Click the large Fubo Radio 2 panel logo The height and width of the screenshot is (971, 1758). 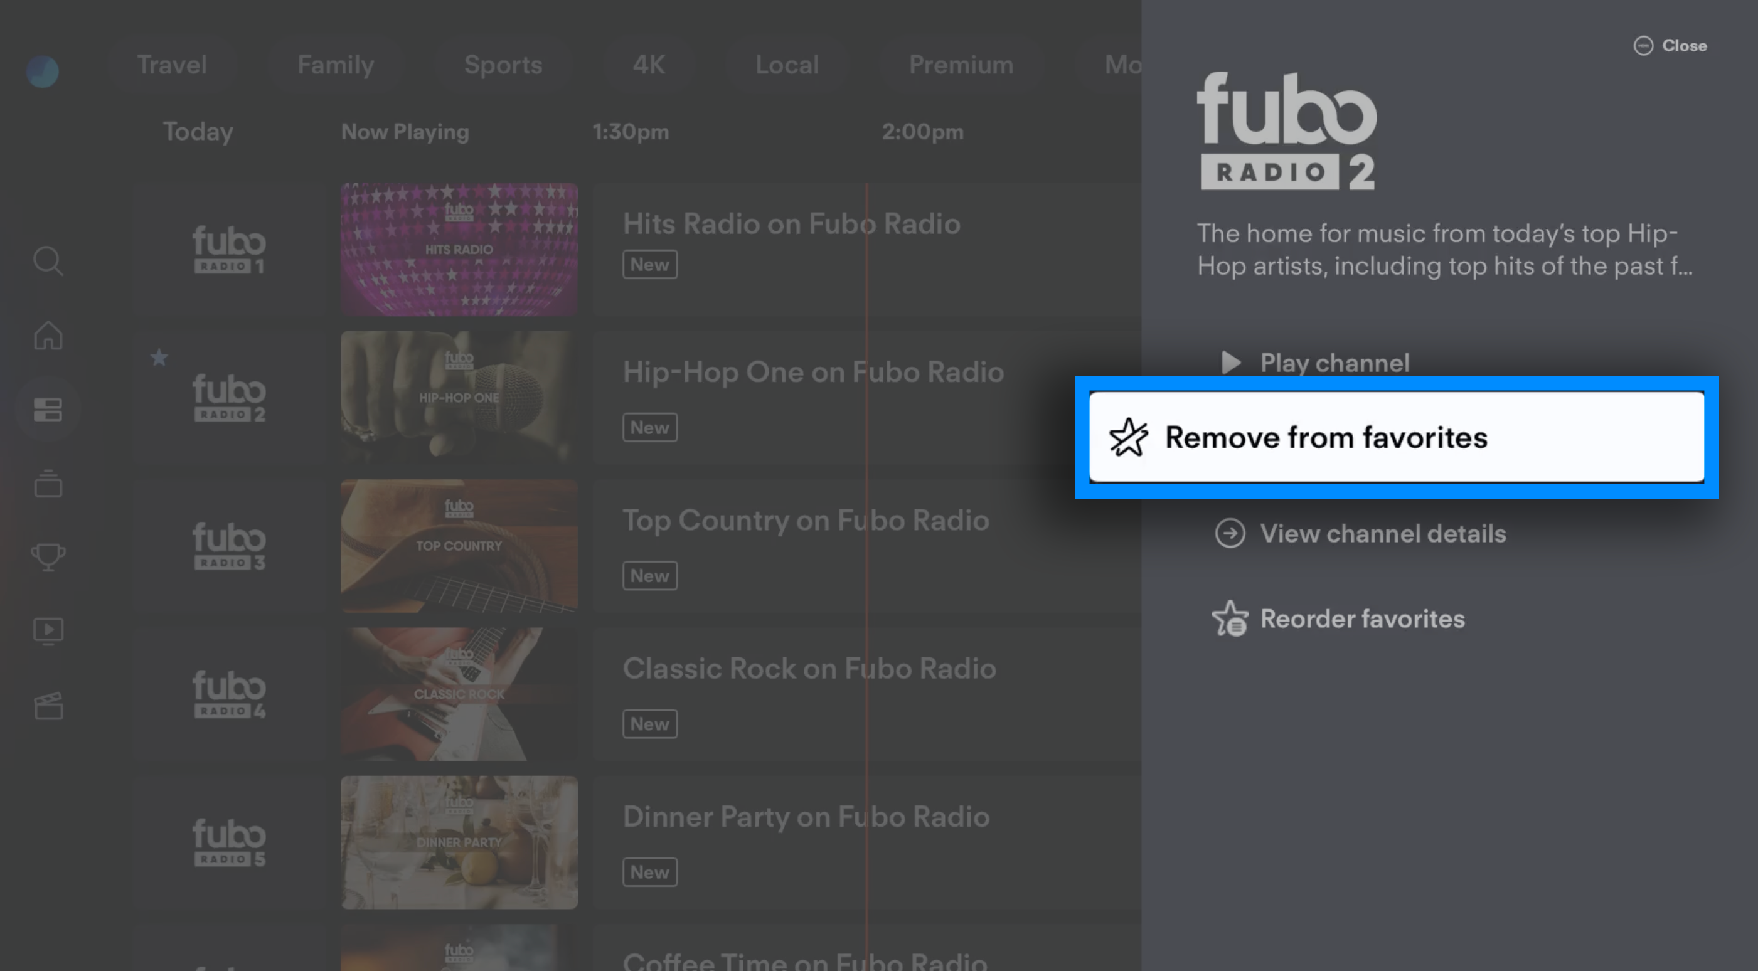coord(1287,131)
